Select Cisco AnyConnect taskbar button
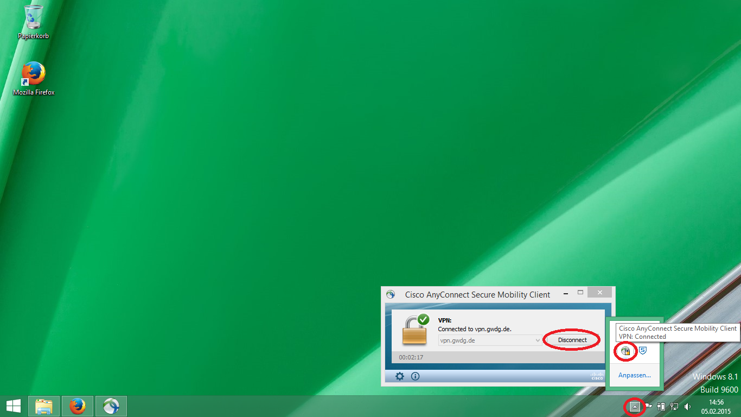Screen dimensions: 741x417 pos(111,406)
